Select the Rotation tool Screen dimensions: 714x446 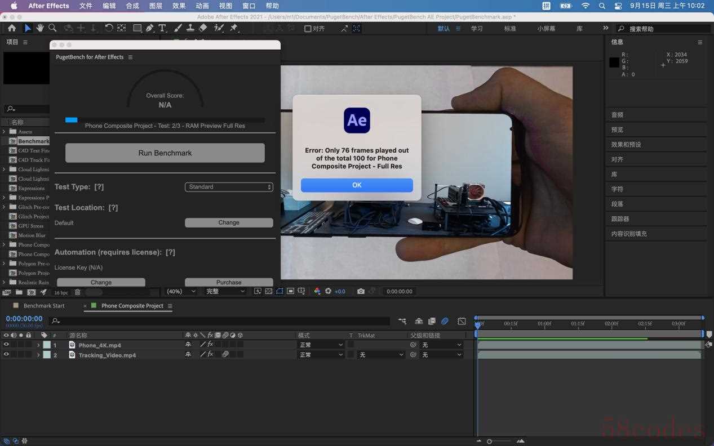point(109,28)
